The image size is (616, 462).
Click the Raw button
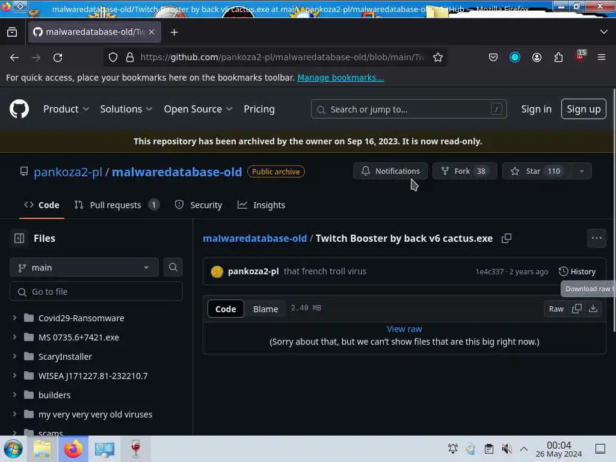[x=556, y=309]
